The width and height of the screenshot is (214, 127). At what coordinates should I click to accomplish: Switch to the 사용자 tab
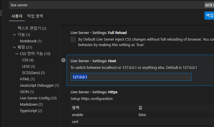(17, 16)
